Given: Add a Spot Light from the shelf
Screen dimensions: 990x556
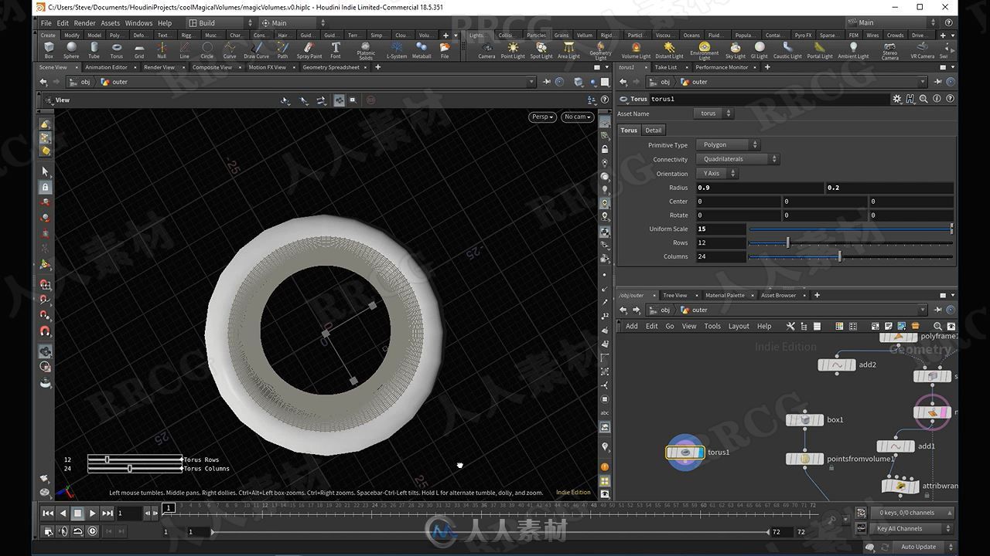Looking at the screenshot, I should [541, 50].
